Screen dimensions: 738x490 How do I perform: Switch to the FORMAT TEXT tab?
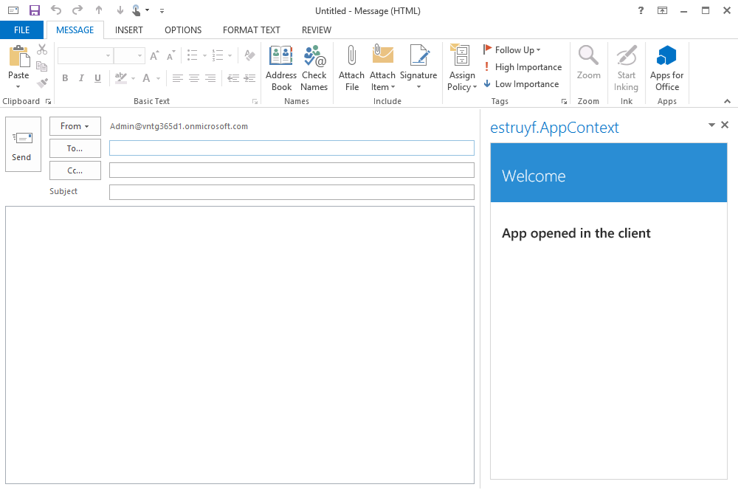(x=252, y=30)
